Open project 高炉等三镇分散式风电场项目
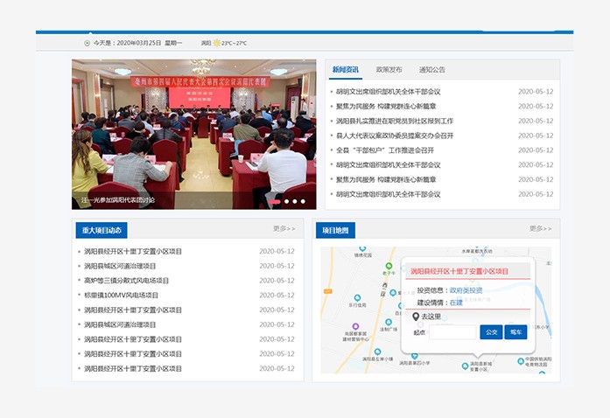Viewport: 610px width, 418px height. coord(126,281)
